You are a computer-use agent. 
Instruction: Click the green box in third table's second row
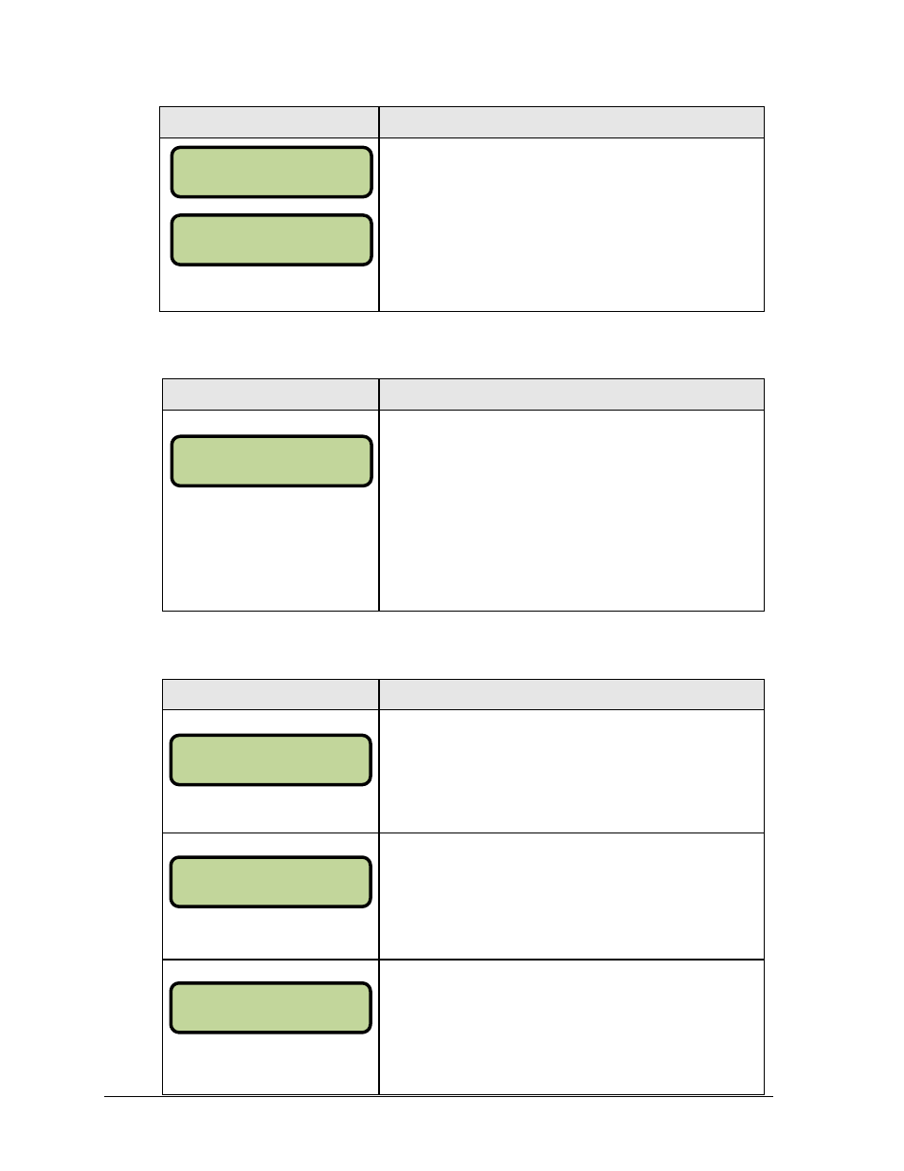(x=270, y=882)
